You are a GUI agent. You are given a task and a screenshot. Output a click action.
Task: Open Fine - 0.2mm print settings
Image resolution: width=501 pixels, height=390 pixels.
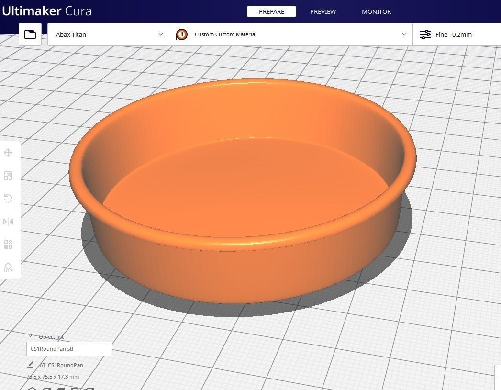click(x=457, y=34)
